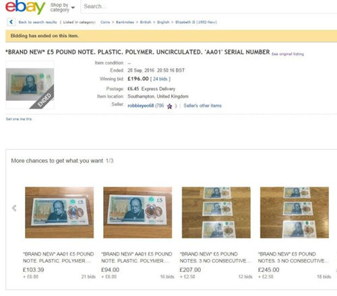Go to the Coins category breadcrumb
337x296 pixels.
105,22
